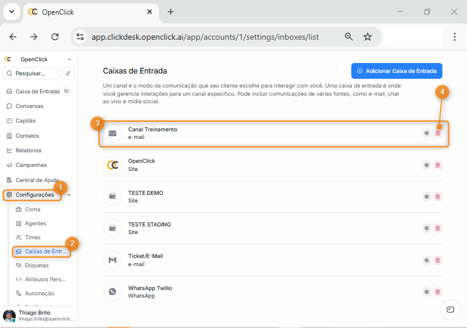Collapse the Configurações menu section

[x=69, y=195]
